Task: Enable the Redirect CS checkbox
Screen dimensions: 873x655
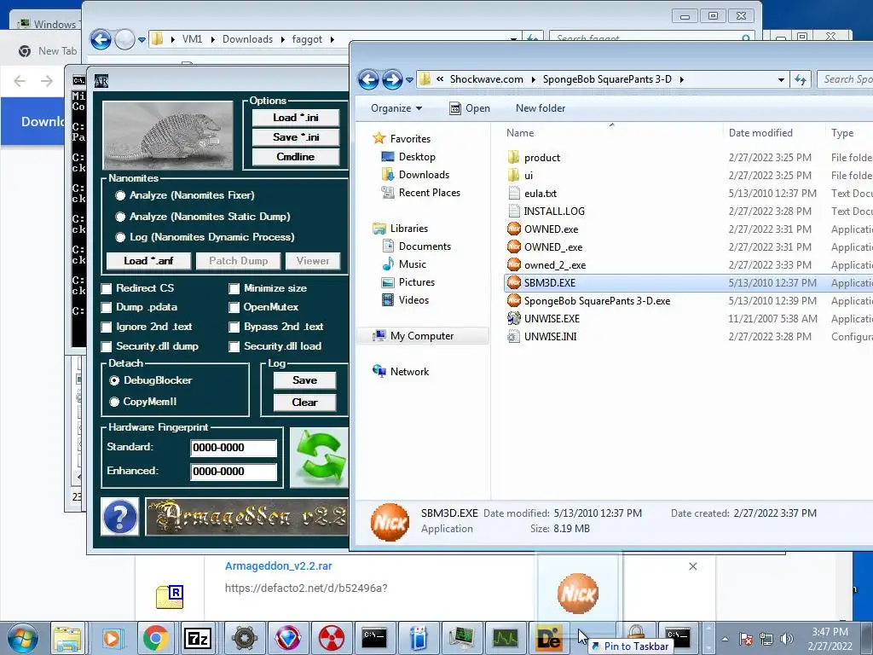Action: (x=107, y=288)
